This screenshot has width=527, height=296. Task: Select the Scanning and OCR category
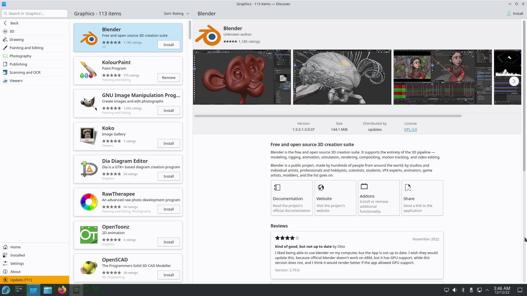tap(35, 72)
